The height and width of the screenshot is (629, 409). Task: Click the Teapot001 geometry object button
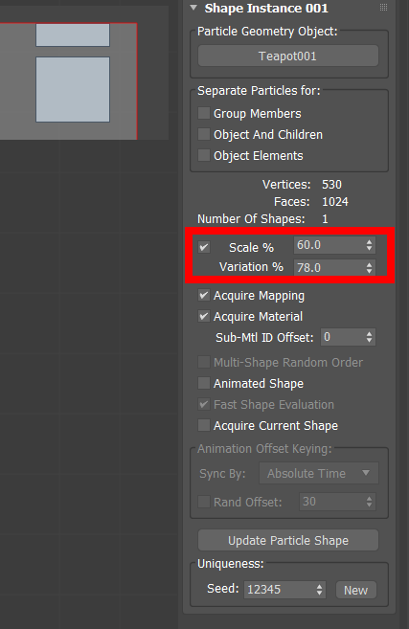click(287, 56)
